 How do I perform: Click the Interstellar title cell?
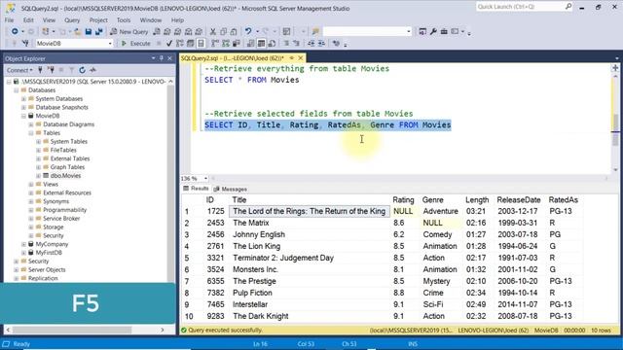(310, 304)
